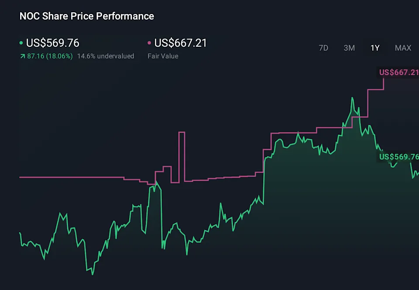Viewport: 419px width, 290px height.
Task: Click the highest peak of green price line
Action: point(352,98)
